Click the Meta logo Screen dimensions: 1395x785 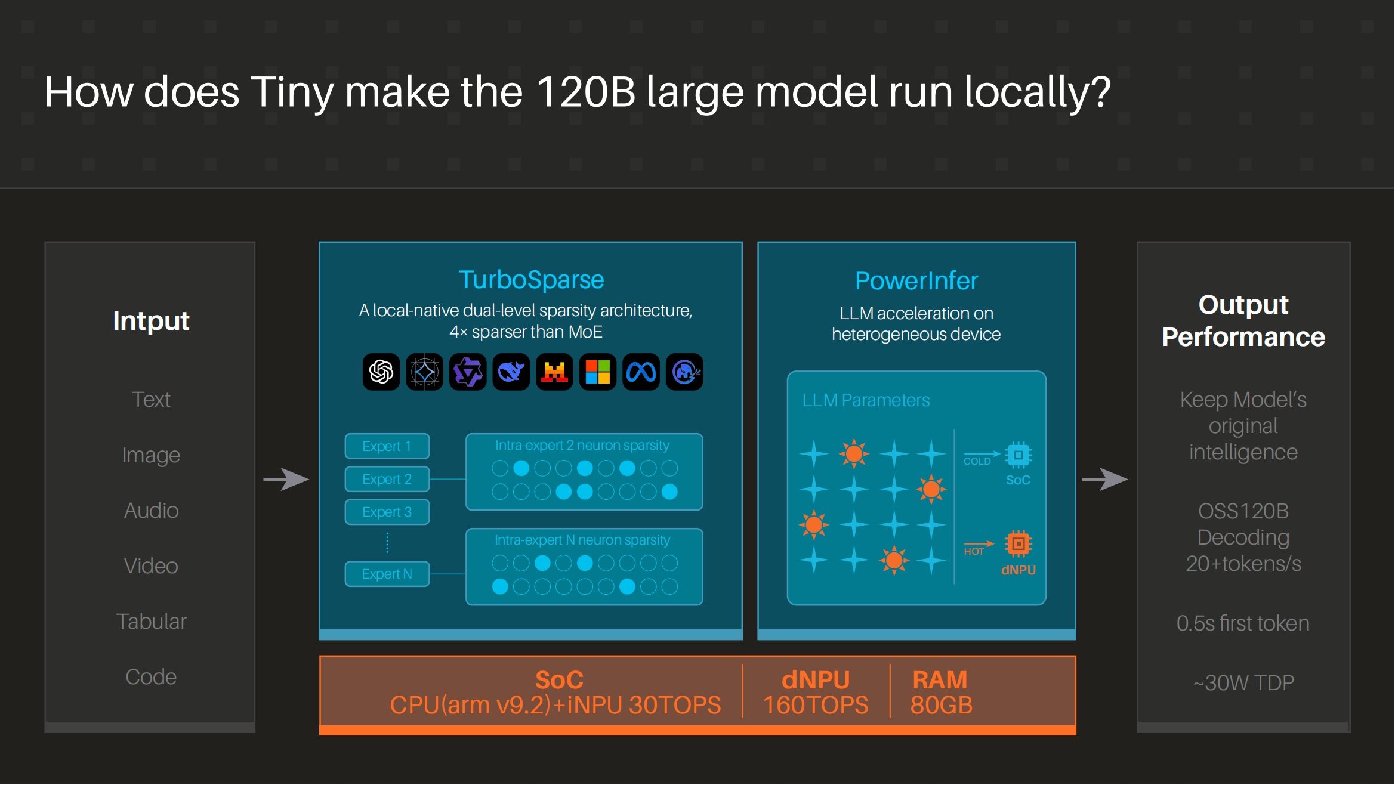[641, 373]
